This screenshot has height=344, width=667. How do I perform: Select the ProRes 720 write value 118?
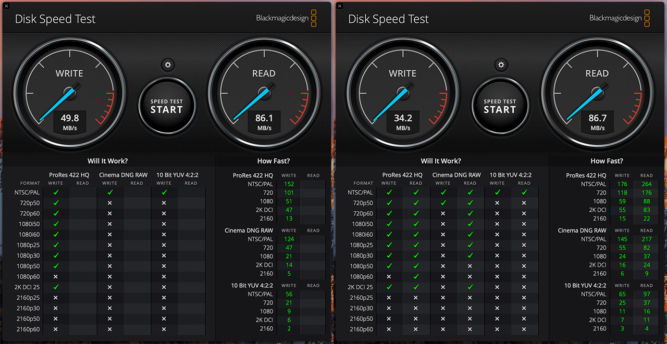[622, 193]
